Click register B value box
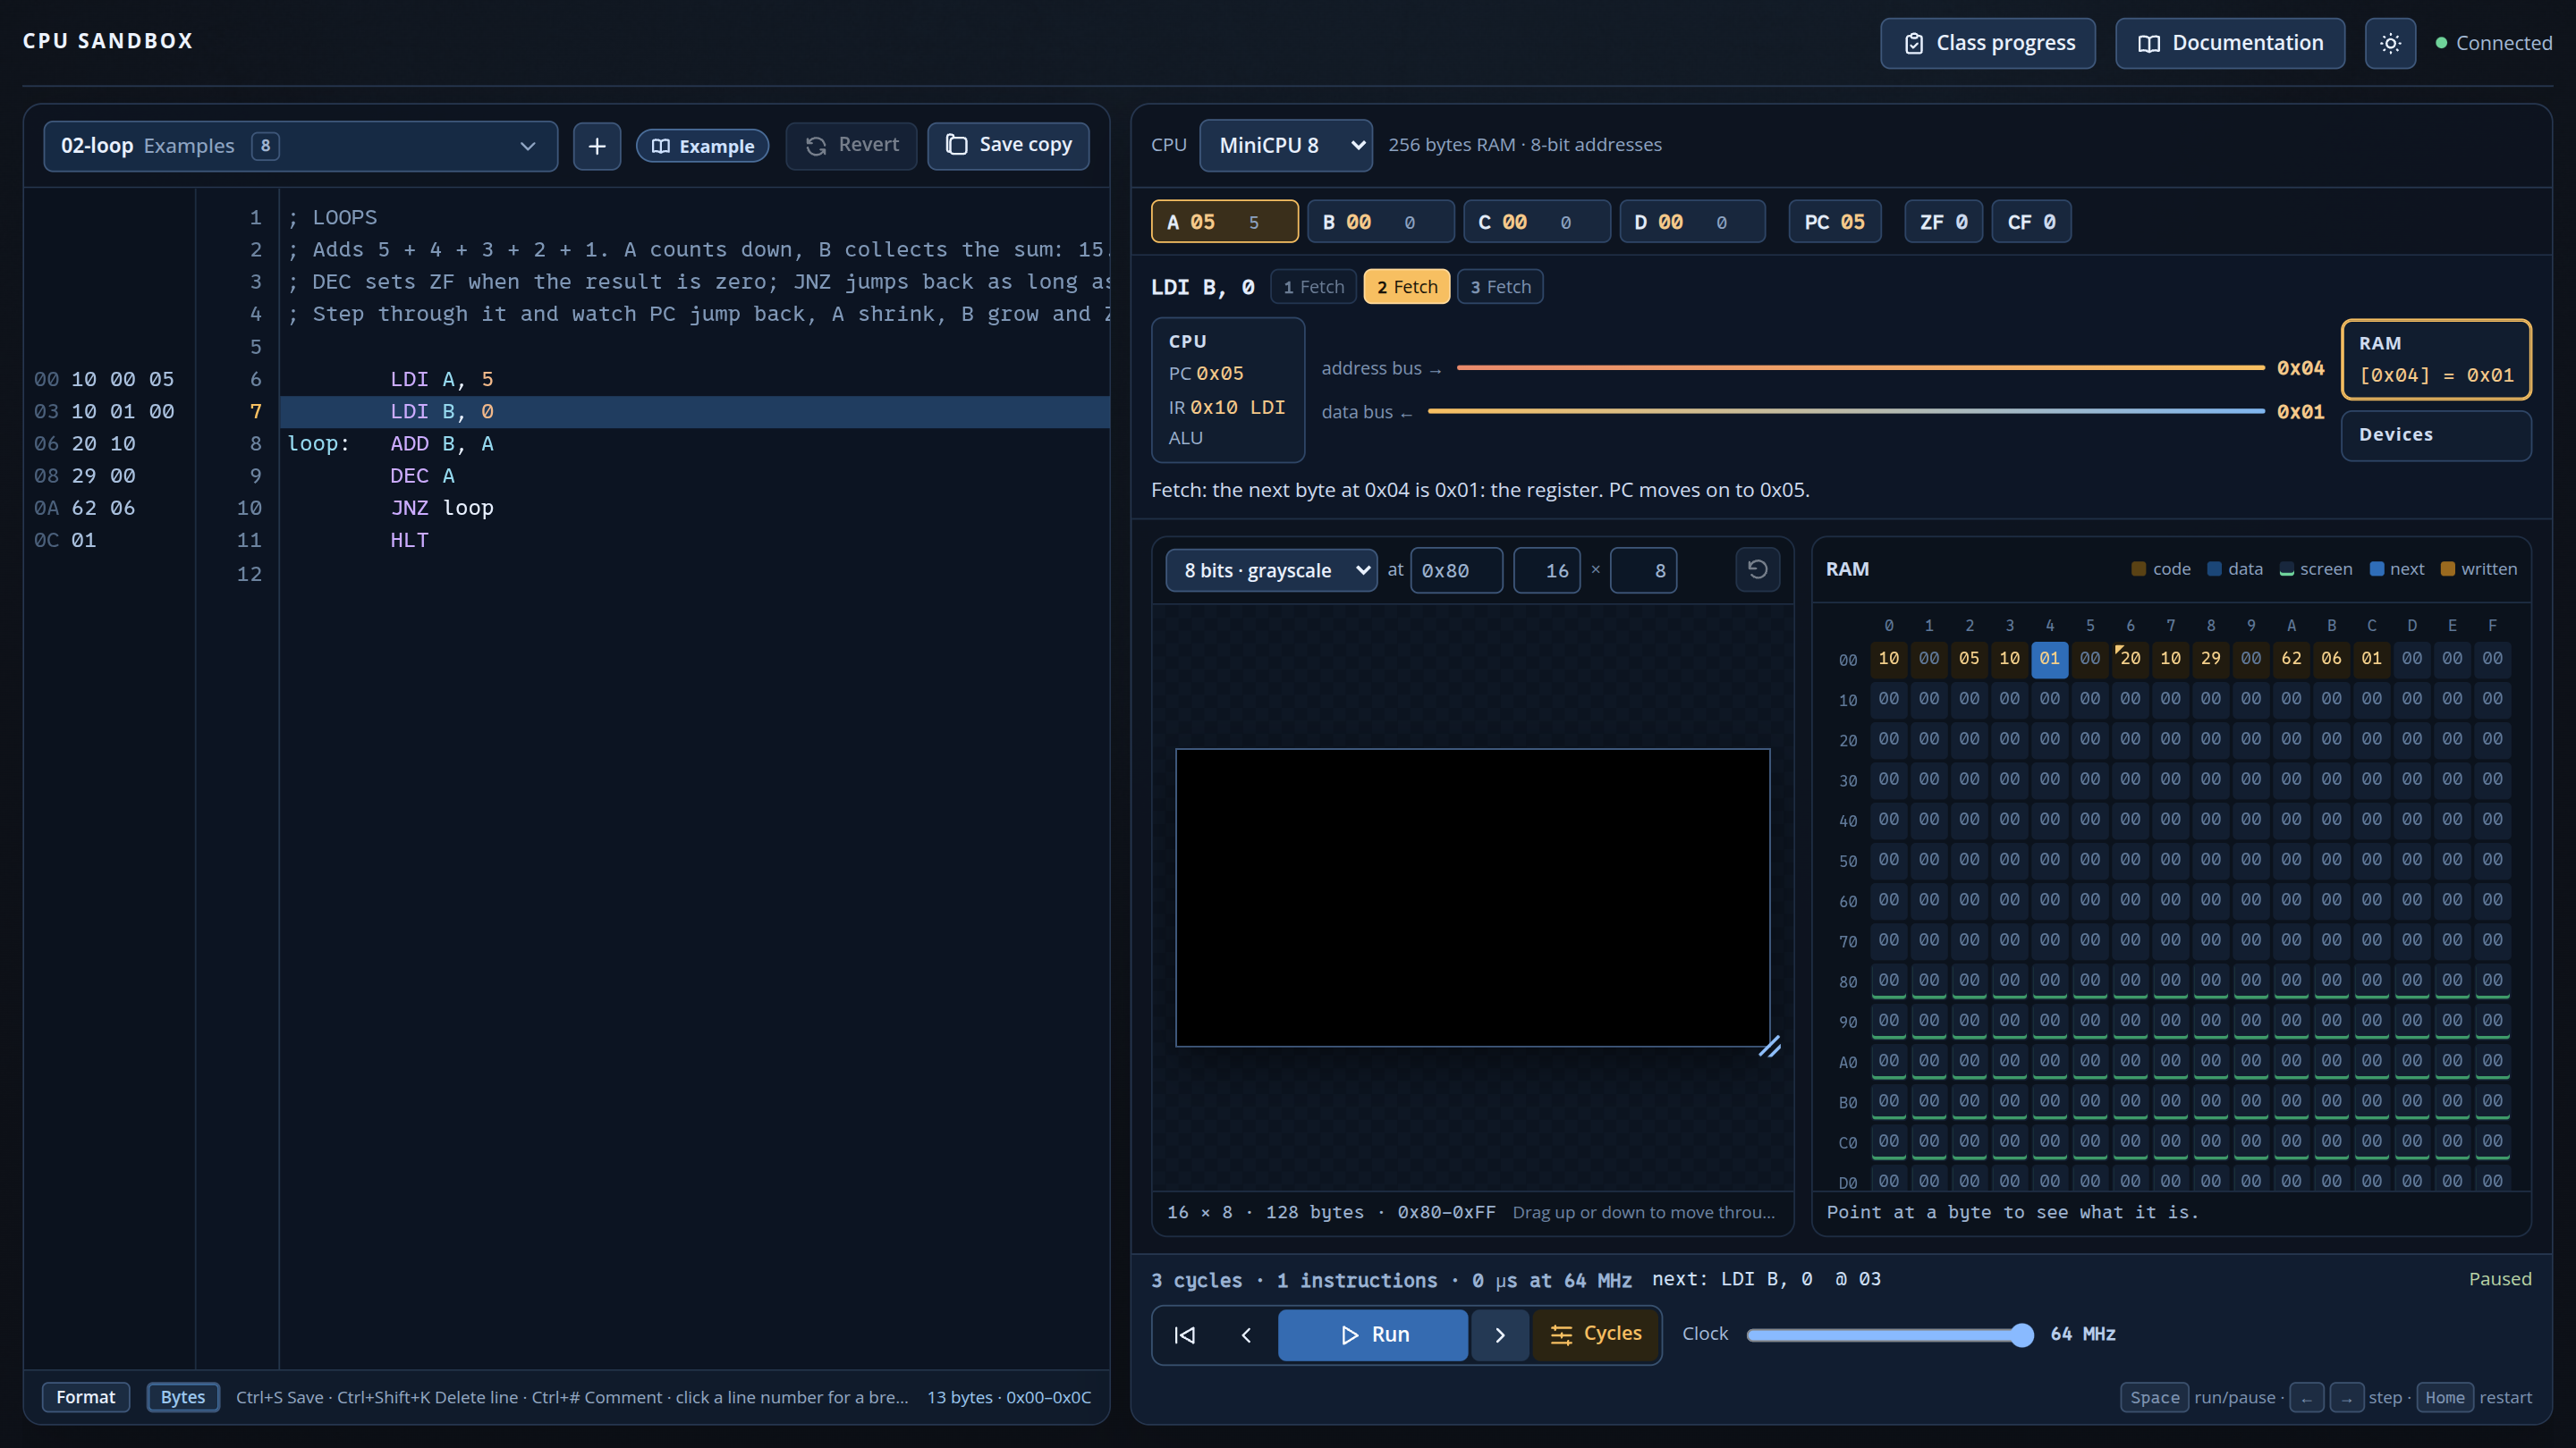 coord(1381,222)
